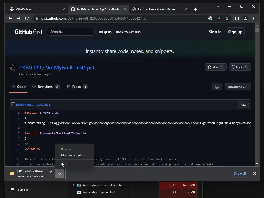Open the Forks tab
The width and height of the screenshot is (264, 198).
click(77, 87)
